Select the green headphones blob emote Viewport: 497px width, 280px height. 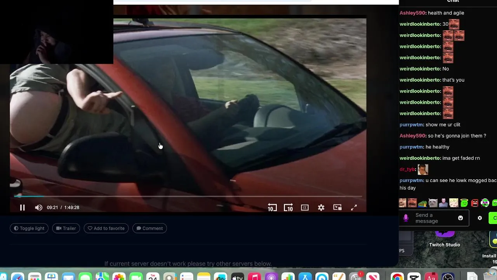pos(485,203)
